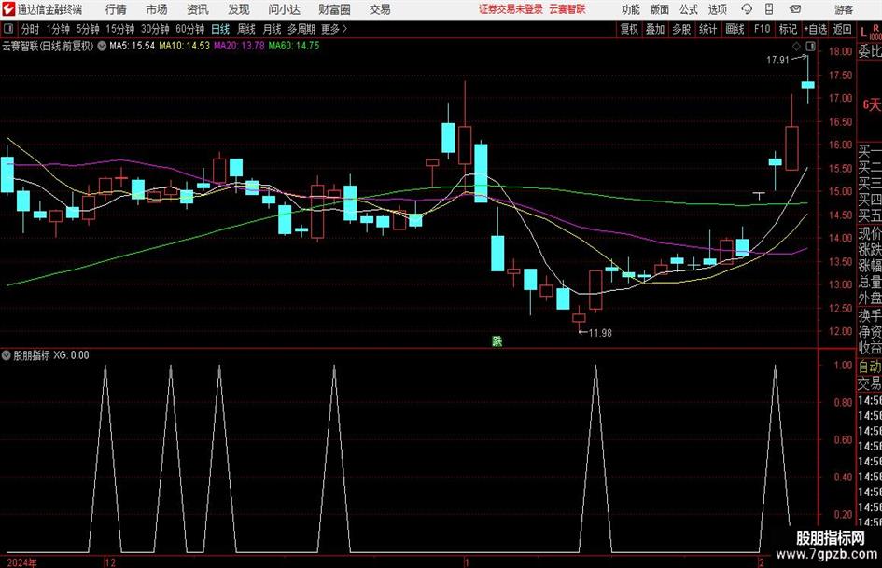This screenshot has height=568, width=882.
Task: Select the 月线 monthly chart tab
Action: point(273,29)
